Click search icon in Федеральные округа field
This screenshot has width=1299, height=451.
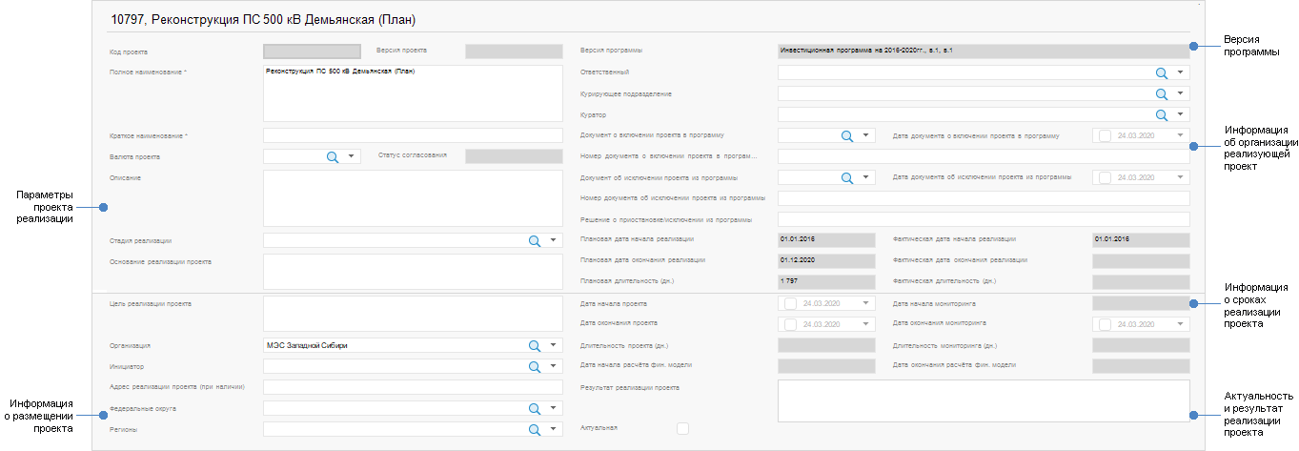click(x=535, y=408)
